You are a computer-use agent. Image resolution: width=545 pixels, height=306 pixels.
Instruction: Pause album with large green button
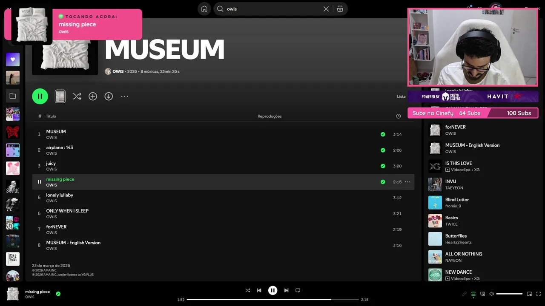coord(40,96)
